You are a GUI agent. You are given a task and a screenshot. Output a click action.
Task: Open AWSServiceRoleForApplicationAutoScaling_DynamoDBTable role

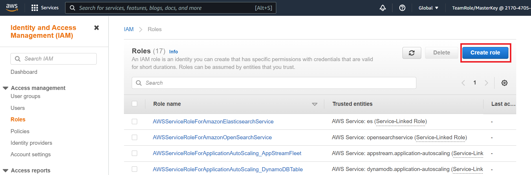pyautogui.click(x=228, y=169)
